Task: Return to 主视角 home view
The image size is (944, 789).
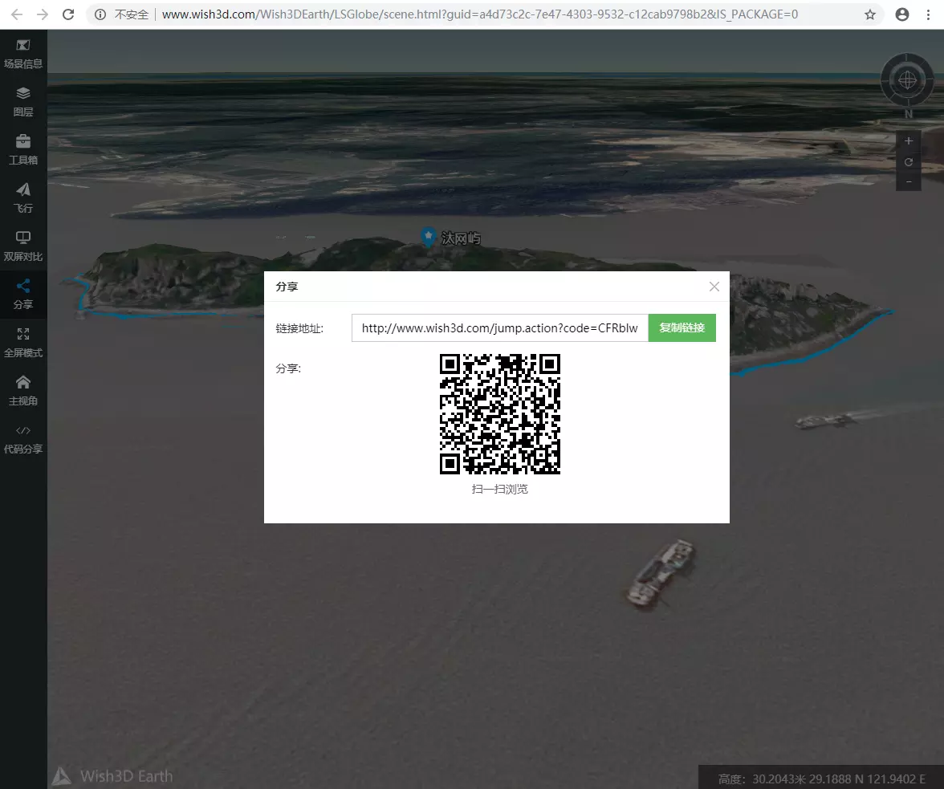Action: click(22, 391)
